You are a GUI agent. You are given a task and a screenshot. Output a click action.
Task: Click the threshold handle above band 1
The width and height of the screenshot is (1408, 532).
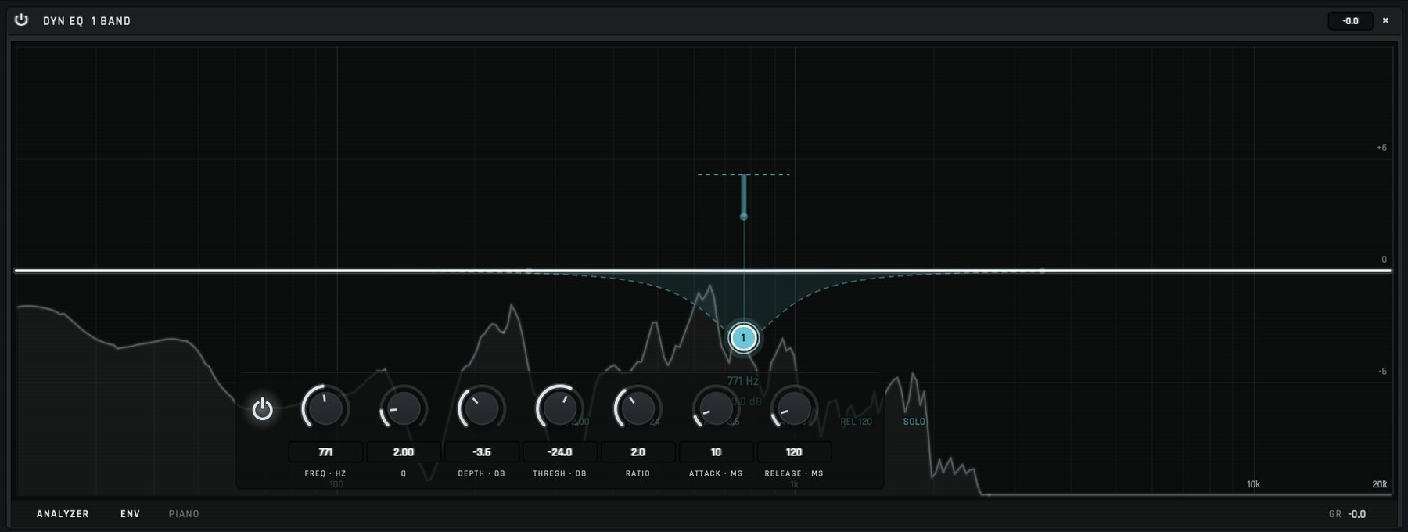click(744, 216)
